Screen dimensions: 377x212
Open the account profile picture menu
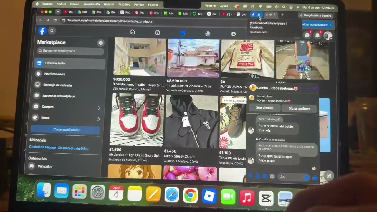(x=328, y=36)
